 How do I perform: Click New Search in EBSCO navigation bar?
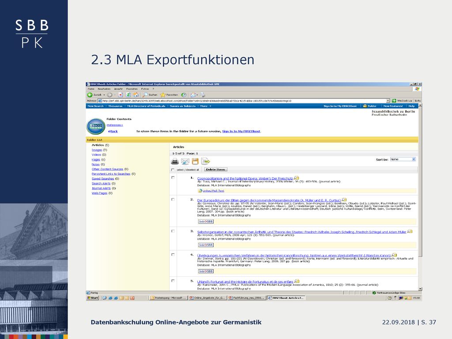(x=95, y=106)
